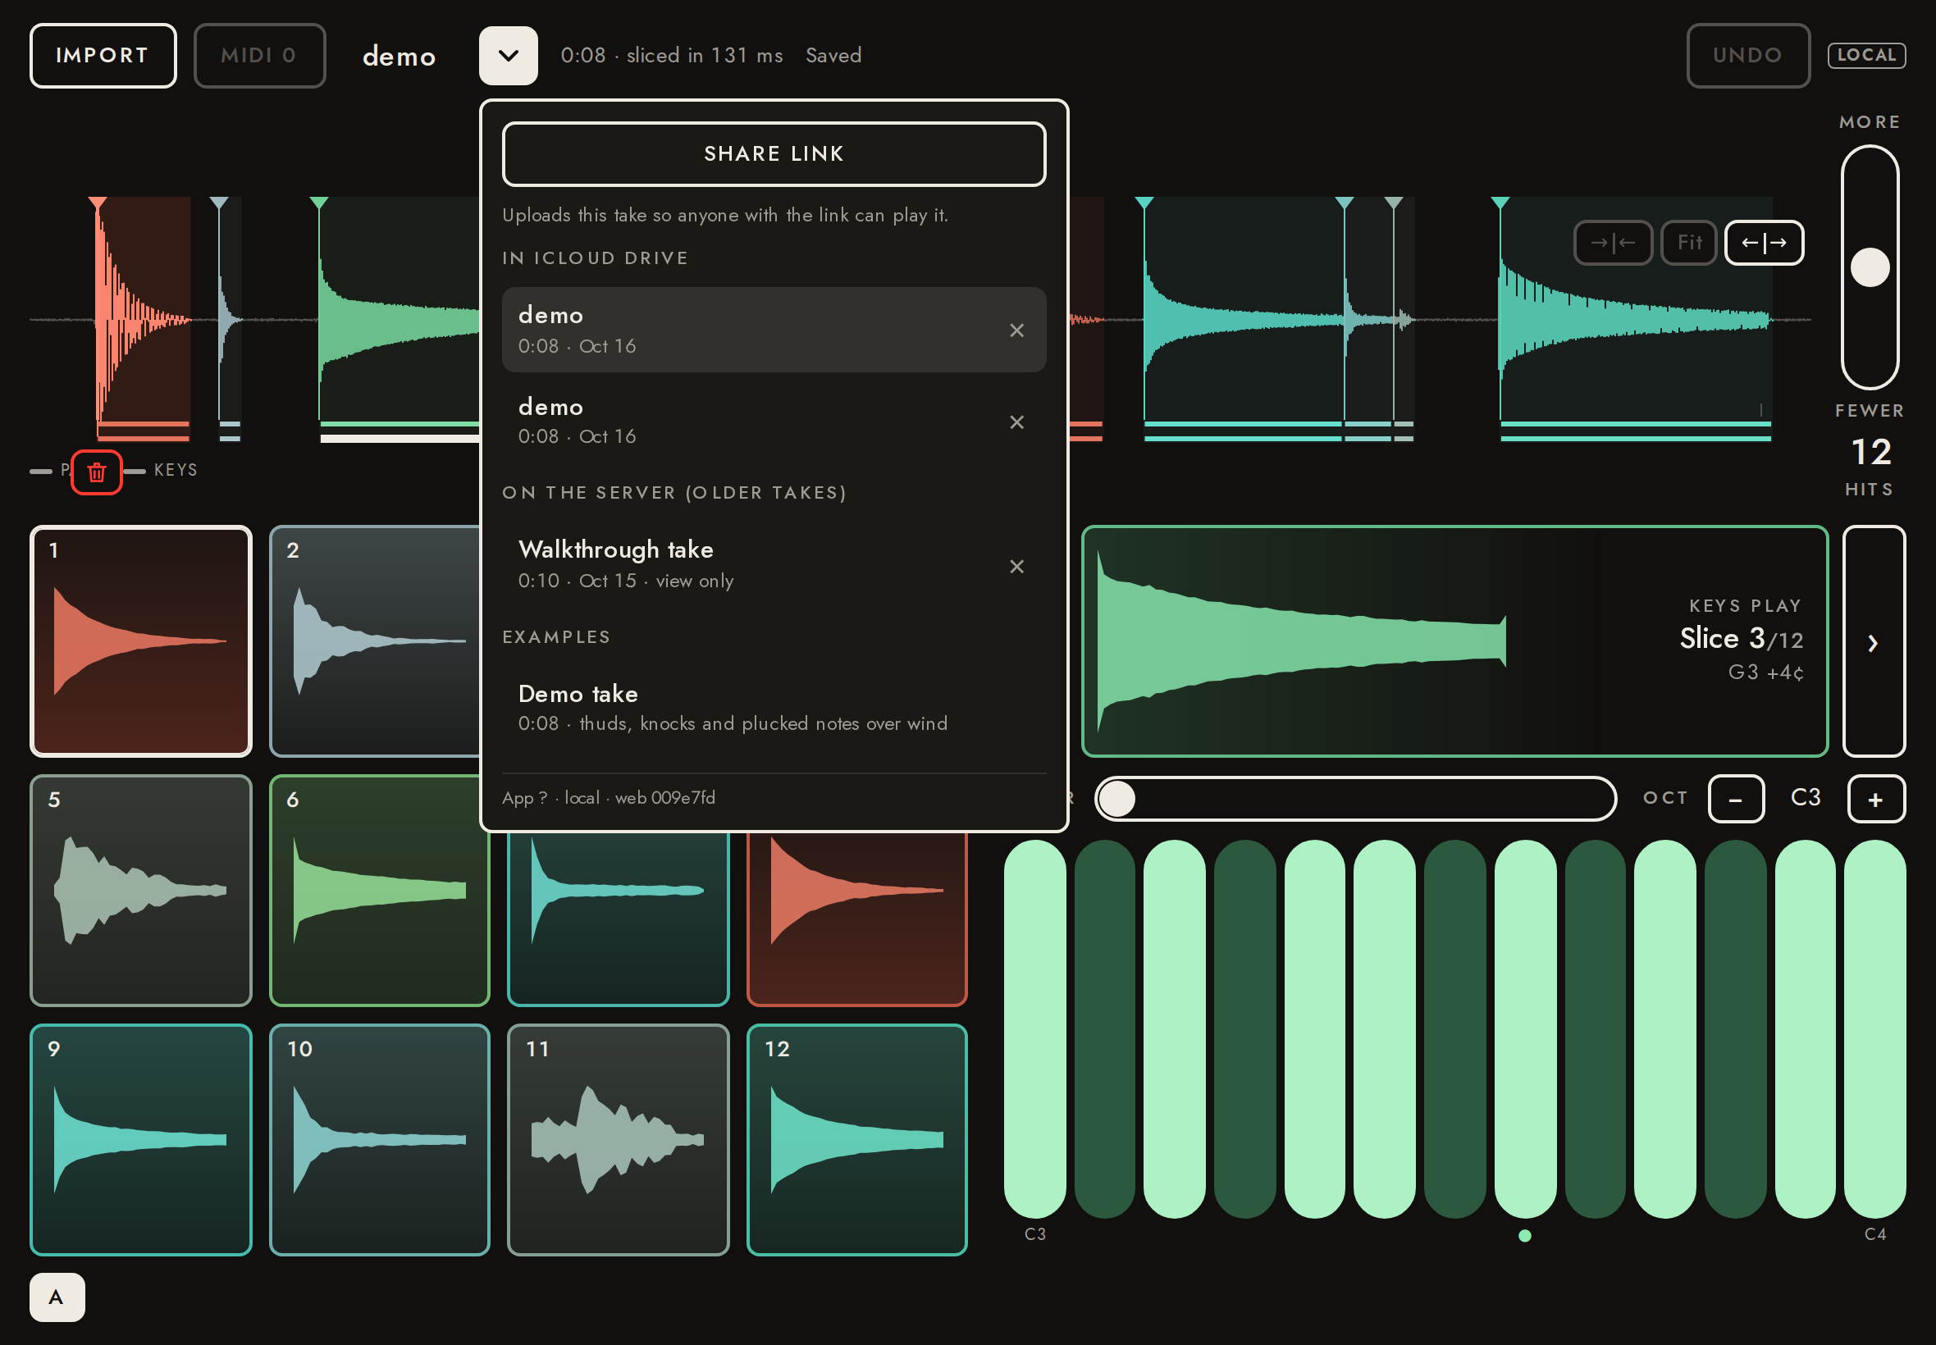Trigger pad 11
This screenshot has width=1936, height=1345.
618,1140
